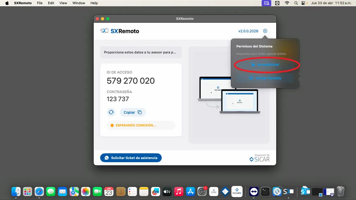This screenshot has height=200, width=356.
Task: Click the Powered by SICAR logo
Action: point(260,158)
